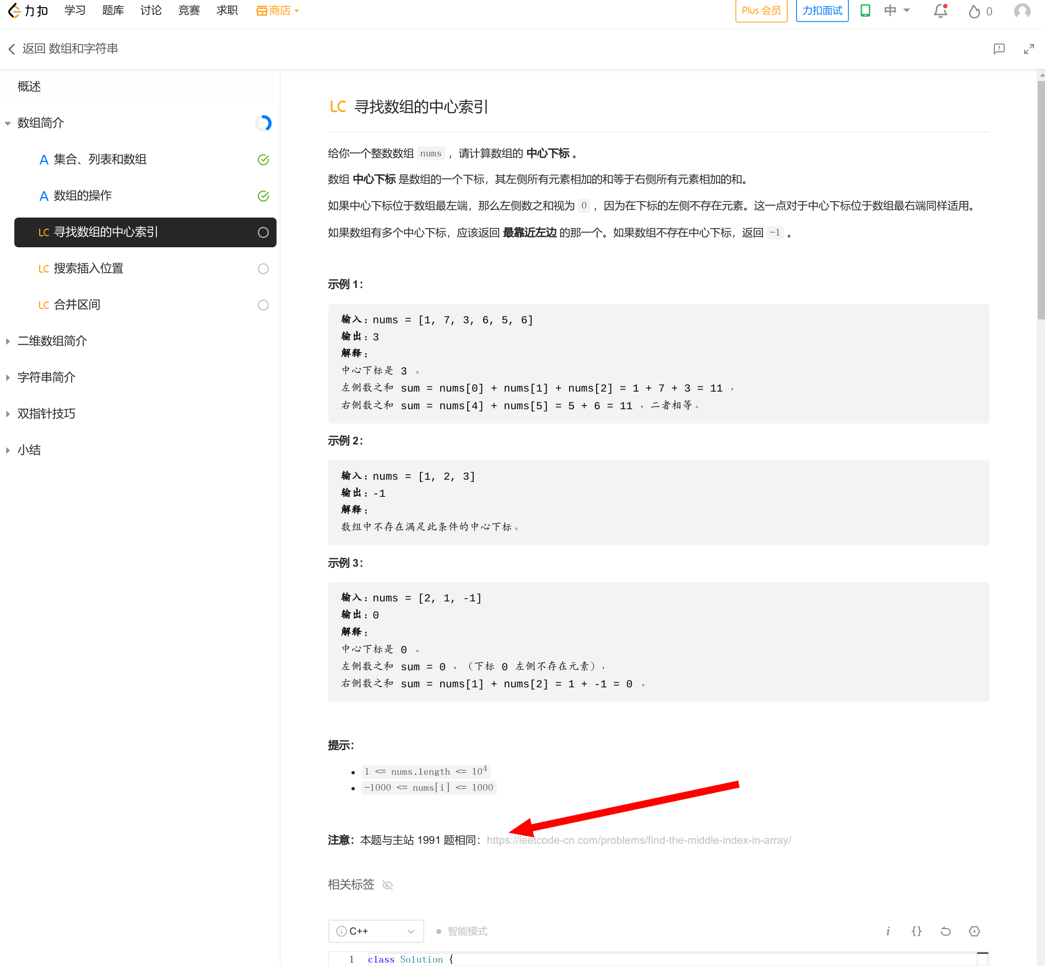Image resolution: width=1045 pixels, height=966 pixels.
Task: Open the notifications bell
Action: click(x=941, y=10)
